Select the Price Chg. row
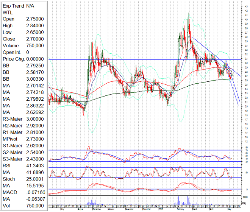This screenshot has width=250, height=212. (23, 59)
